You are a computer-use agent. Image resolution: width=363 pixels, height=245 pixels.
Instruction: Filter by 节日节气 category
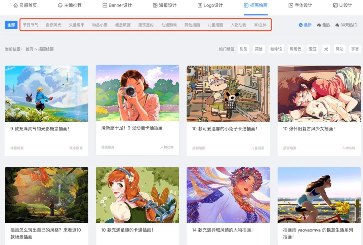pyautogui.click(x=30, y=25)
